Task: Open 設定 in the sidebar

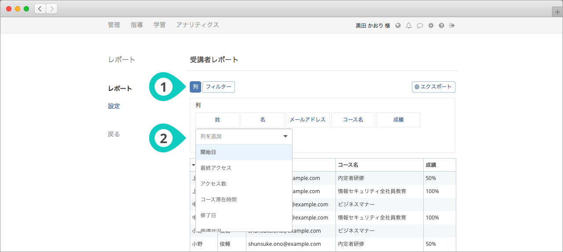Action: 114,106
